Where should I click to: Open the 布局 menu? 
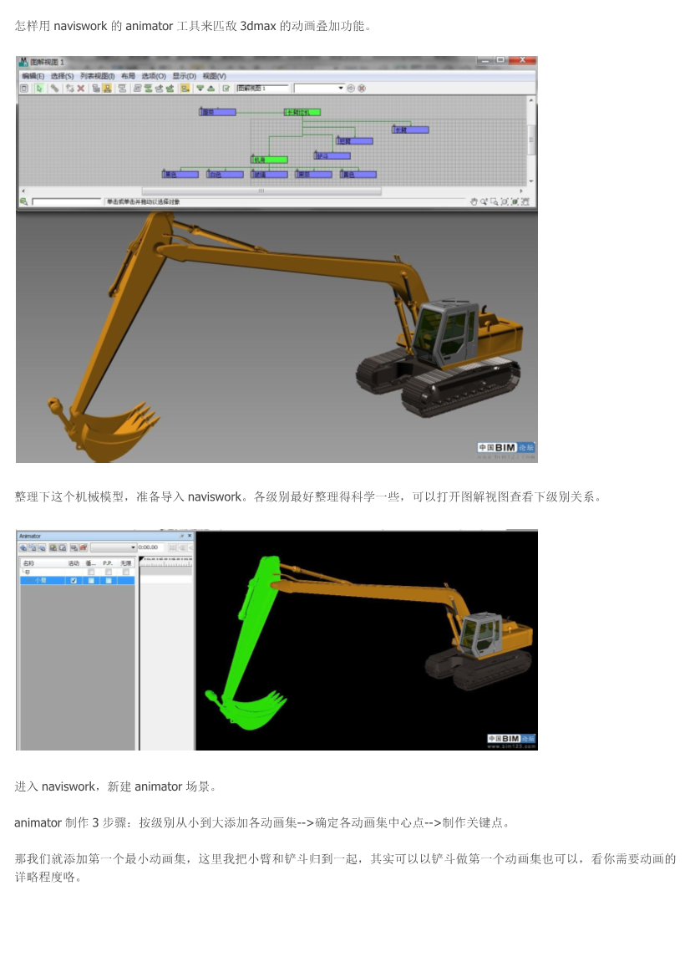128,76
